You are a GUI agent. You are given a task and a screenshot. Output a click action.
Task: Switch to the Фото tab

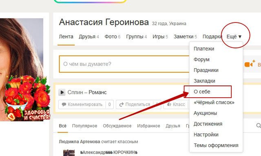click(113, 36)
